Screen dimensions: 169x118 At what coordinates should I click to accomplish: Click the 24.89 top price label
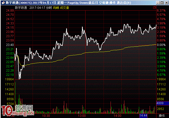10,11
